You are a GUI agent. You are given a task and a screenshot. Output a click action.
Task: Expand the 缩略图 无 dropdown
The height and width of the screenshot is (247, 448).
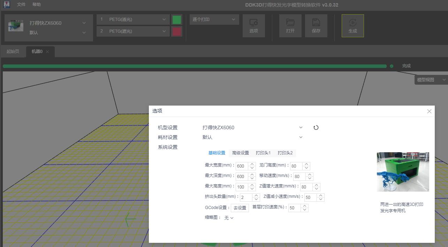coord(229,218)
